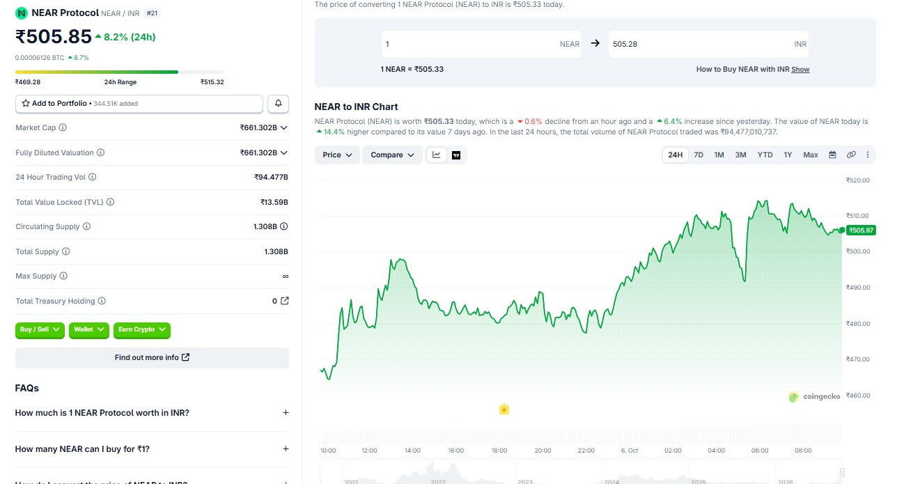Click the chart navigator range handle
The image size is (904, 484).
pos(841,473)
